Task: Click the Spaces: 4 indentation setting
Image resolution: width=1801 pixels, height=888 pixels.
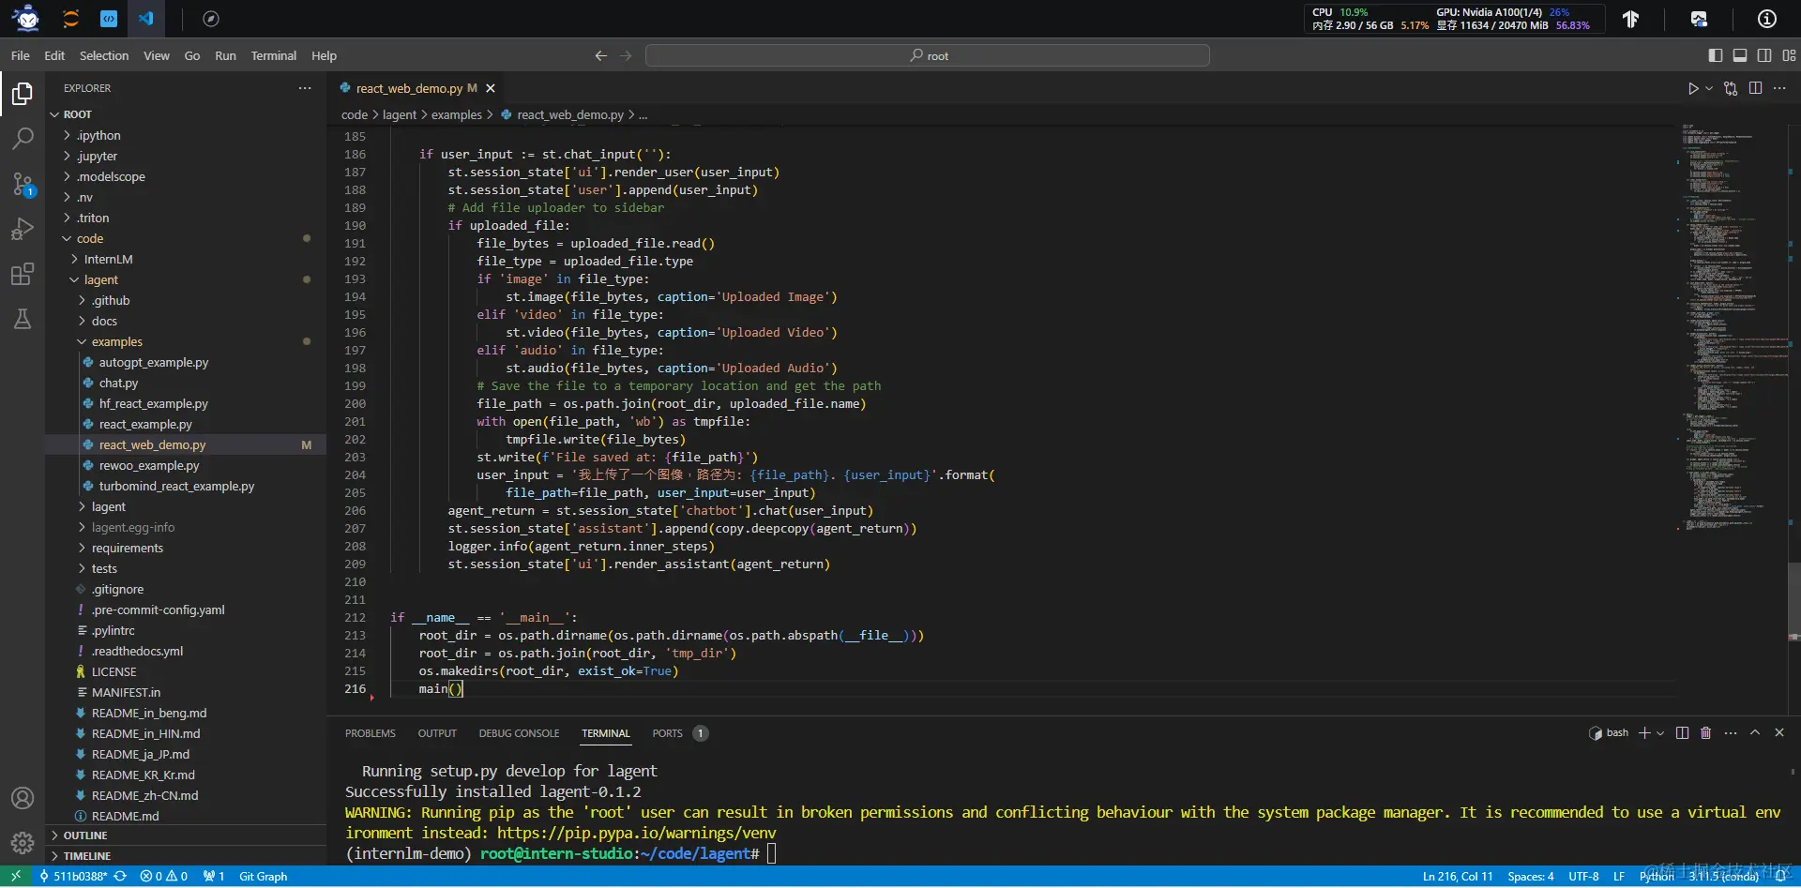Action: click(x=1530, y=877)
